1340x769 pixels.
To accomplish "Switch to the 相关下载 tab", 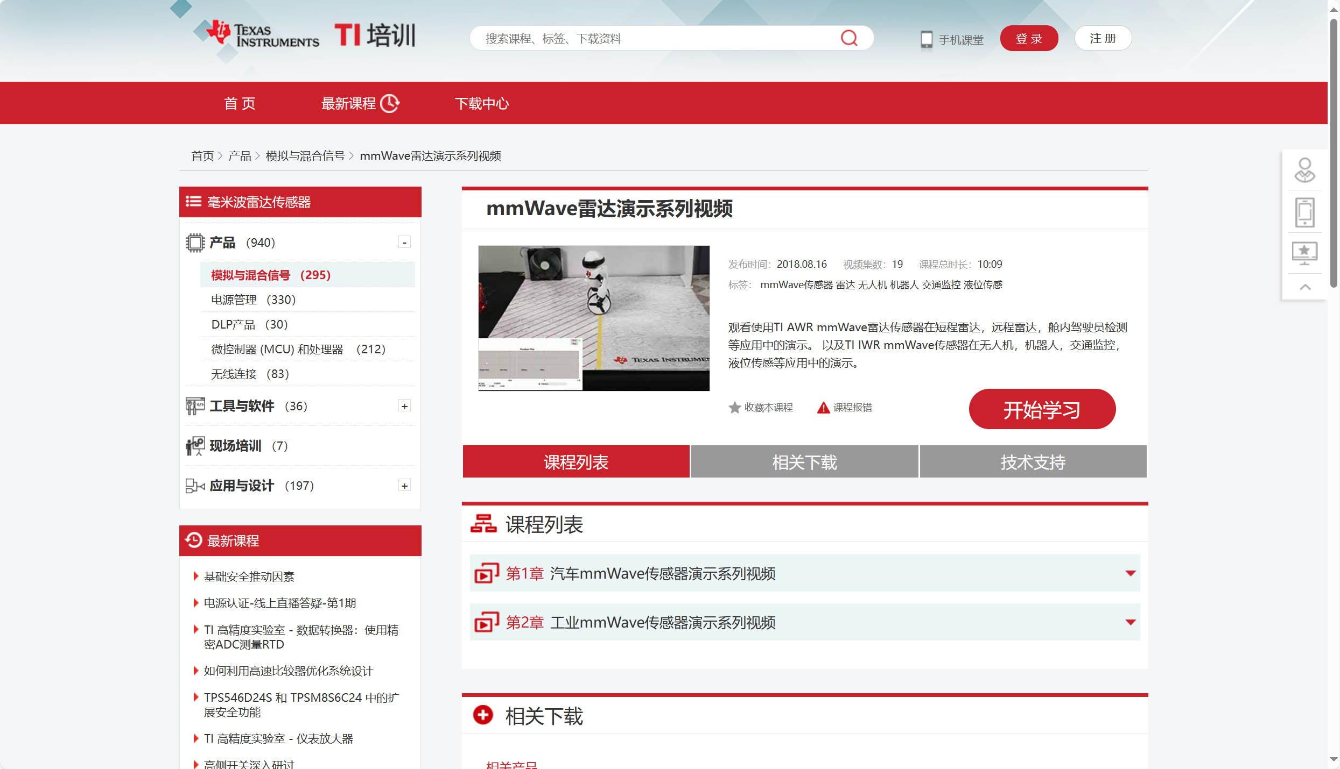I will (804, 462).
